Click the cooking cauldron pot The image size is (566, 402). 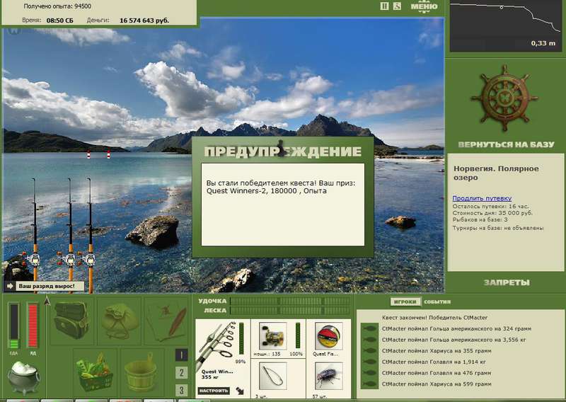[x=24, y=378]
